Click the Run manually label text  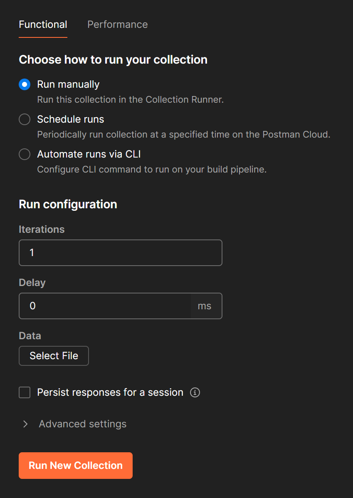click(68, 84)
